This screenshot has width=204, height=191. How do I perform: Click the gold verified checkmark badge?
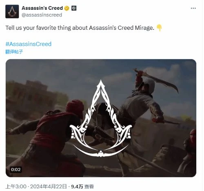[67, 8]
